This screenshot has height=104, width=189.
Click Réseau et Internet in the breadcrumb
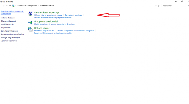click(x=47, y=6)
